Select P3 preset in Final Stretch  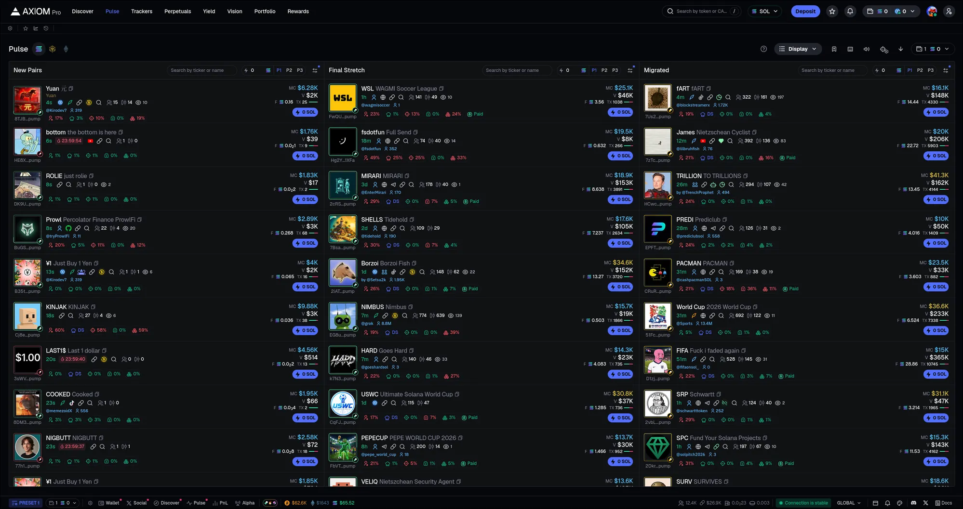tap(615, 70)
